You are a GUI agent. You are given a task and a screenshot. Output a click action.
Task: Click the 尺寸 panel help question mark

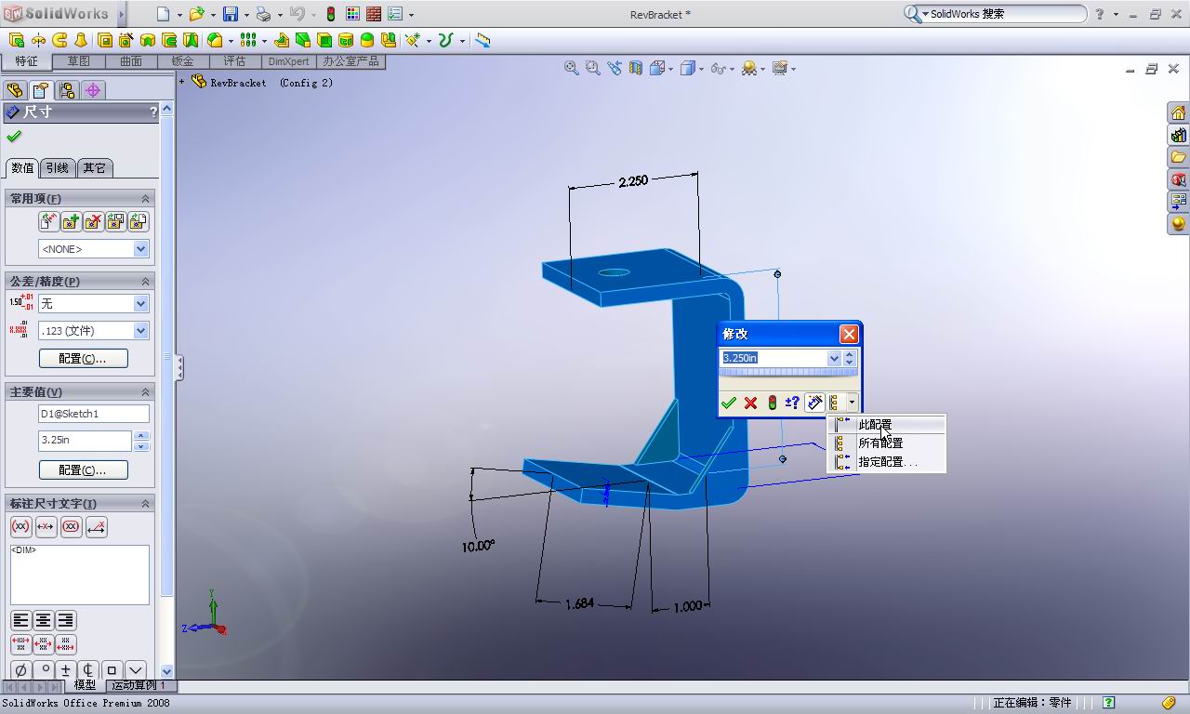click(153, 112)
